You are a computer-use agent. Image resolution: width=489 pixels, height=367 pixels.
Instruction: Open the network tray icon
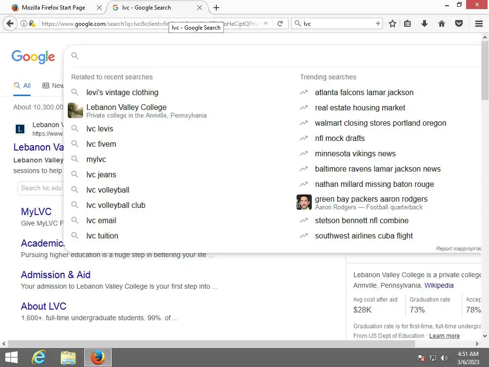433,358
